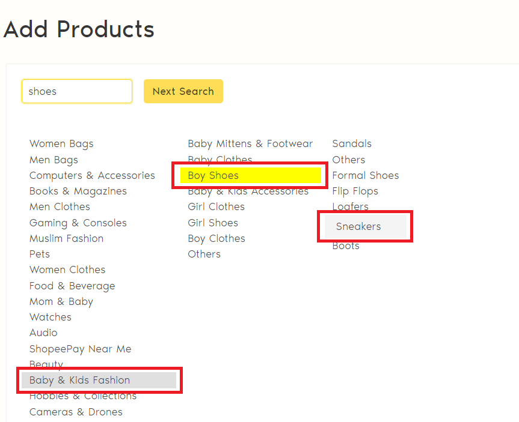Pick Girl Shoes subcategory
Image resolution: width=519 pixels, height=422 pixels.
(x=213, y=223)
